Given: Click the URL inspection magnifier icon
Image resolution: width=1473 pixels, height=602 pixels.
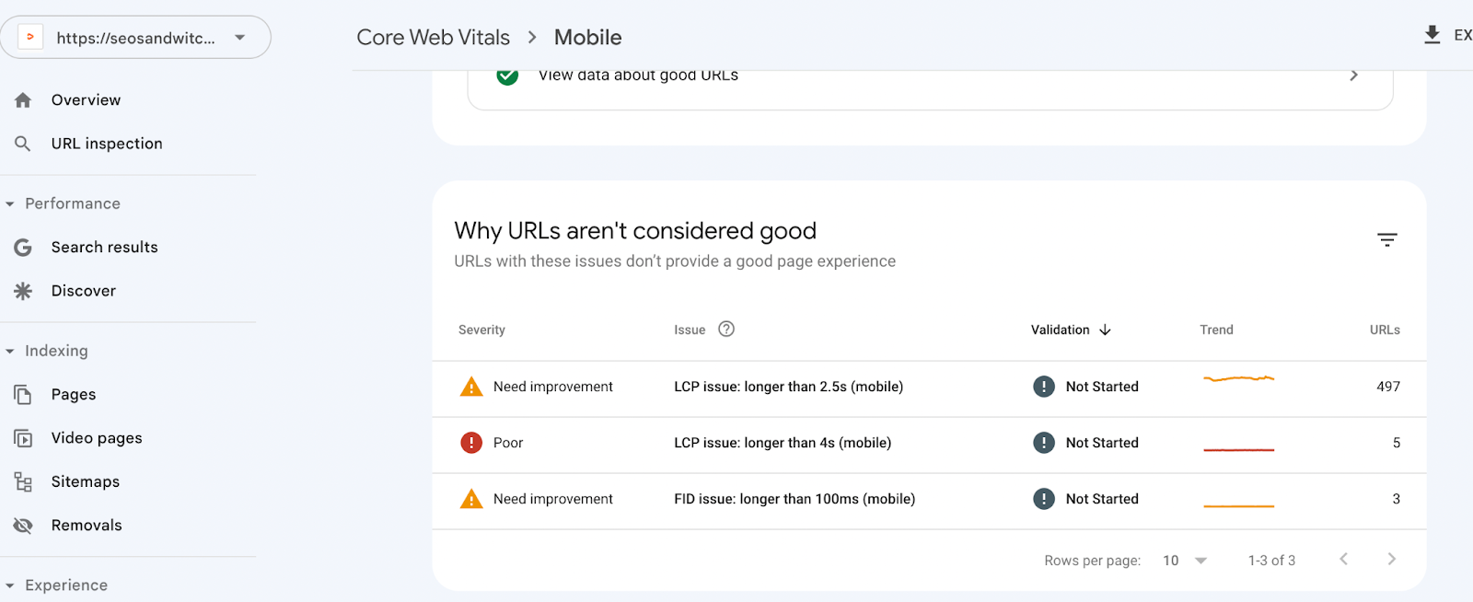Looking at the screenshot, I should (23, 144).
